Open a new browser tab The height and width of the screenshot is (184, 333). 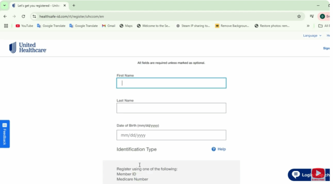74,6
